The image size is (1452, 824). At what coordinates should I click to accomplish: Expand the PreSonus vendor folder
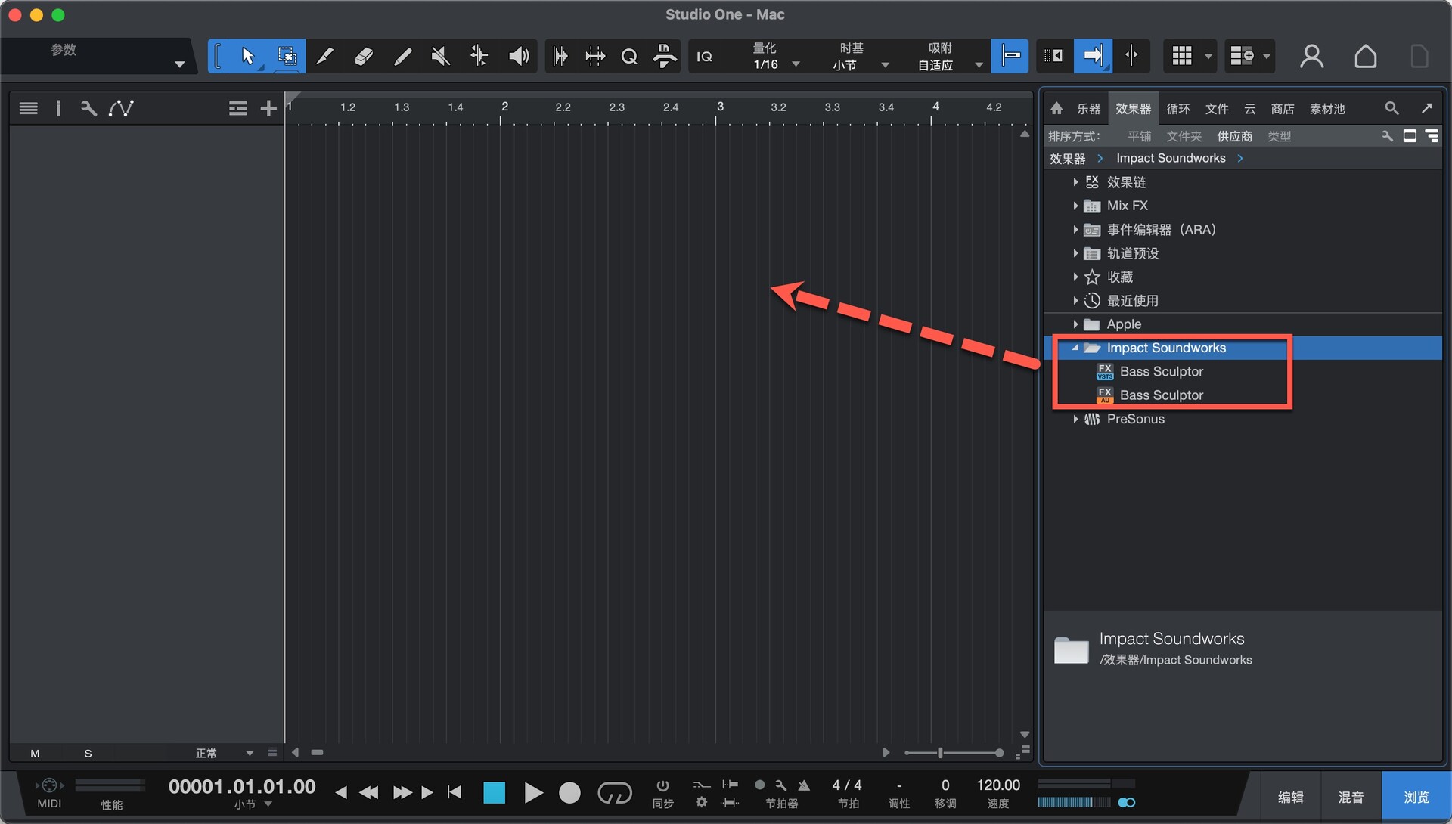point(1075,419)
